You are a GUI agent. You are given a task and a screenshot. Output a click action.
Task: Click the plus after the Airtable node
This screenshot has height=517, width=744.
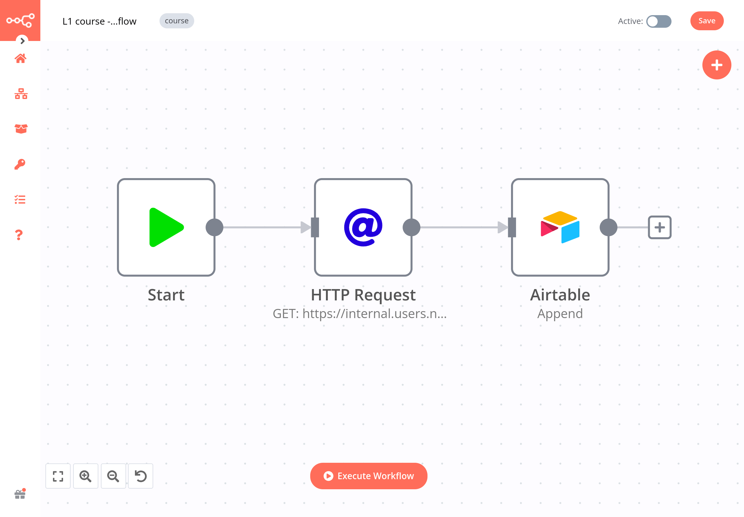pyautogui.click(x=660, y=227)
